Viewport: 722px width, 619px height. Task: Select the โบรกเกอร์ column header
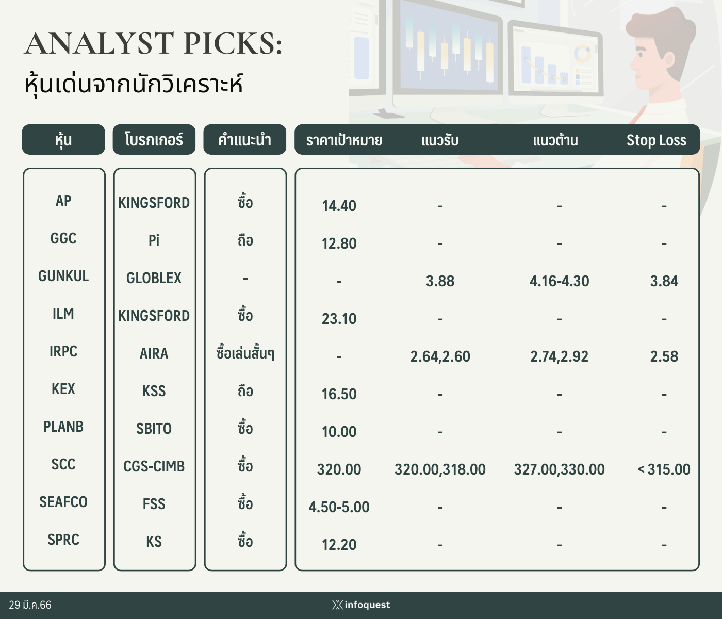pyautogui.click(x=154, y=140)
